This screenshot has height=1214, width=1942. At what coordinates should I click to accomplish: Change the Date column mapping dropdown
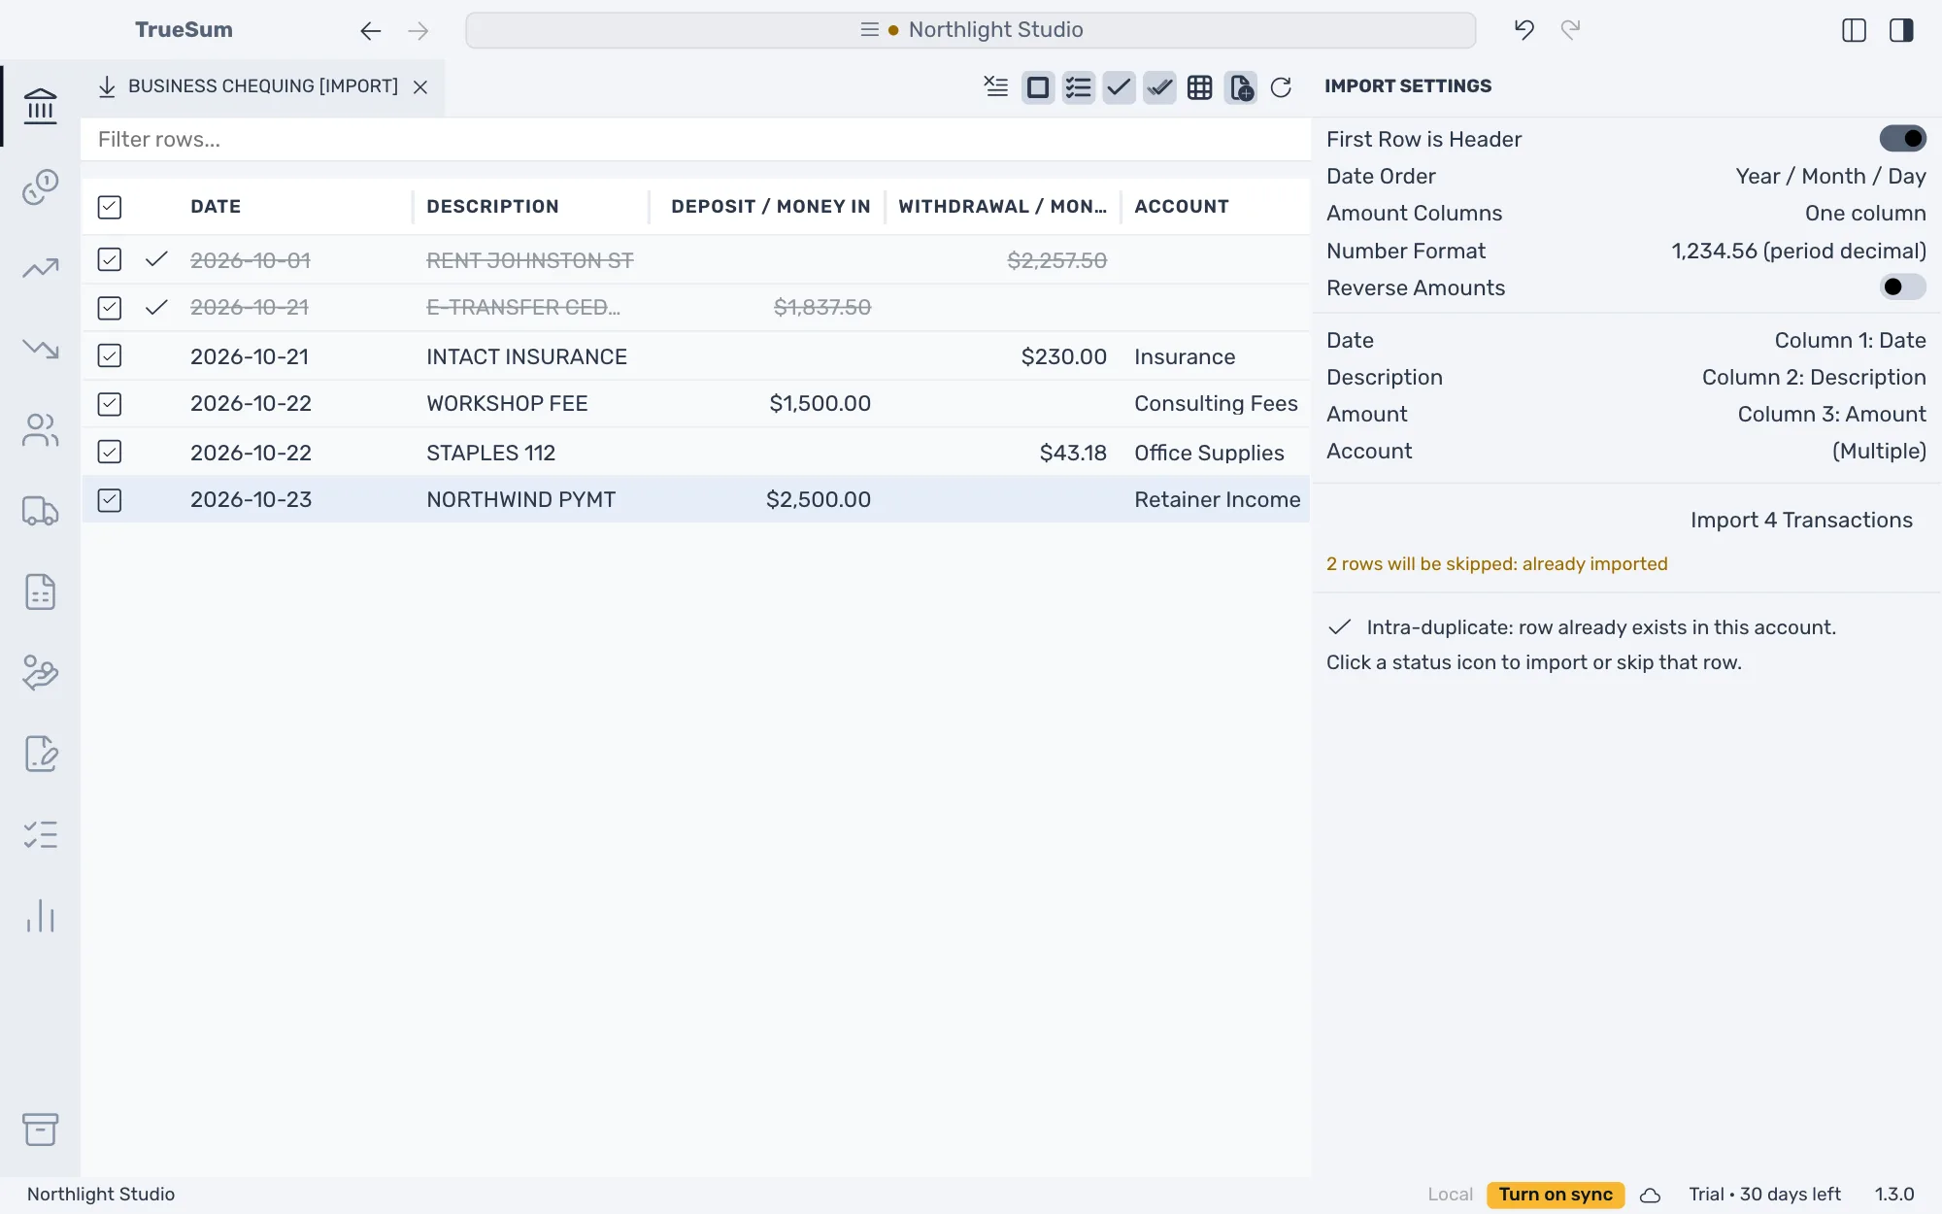pyautogui.click(x=1850, y=340)
